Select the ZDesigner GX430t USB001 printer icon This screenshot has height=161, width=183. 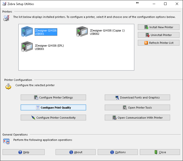[27, 31]
